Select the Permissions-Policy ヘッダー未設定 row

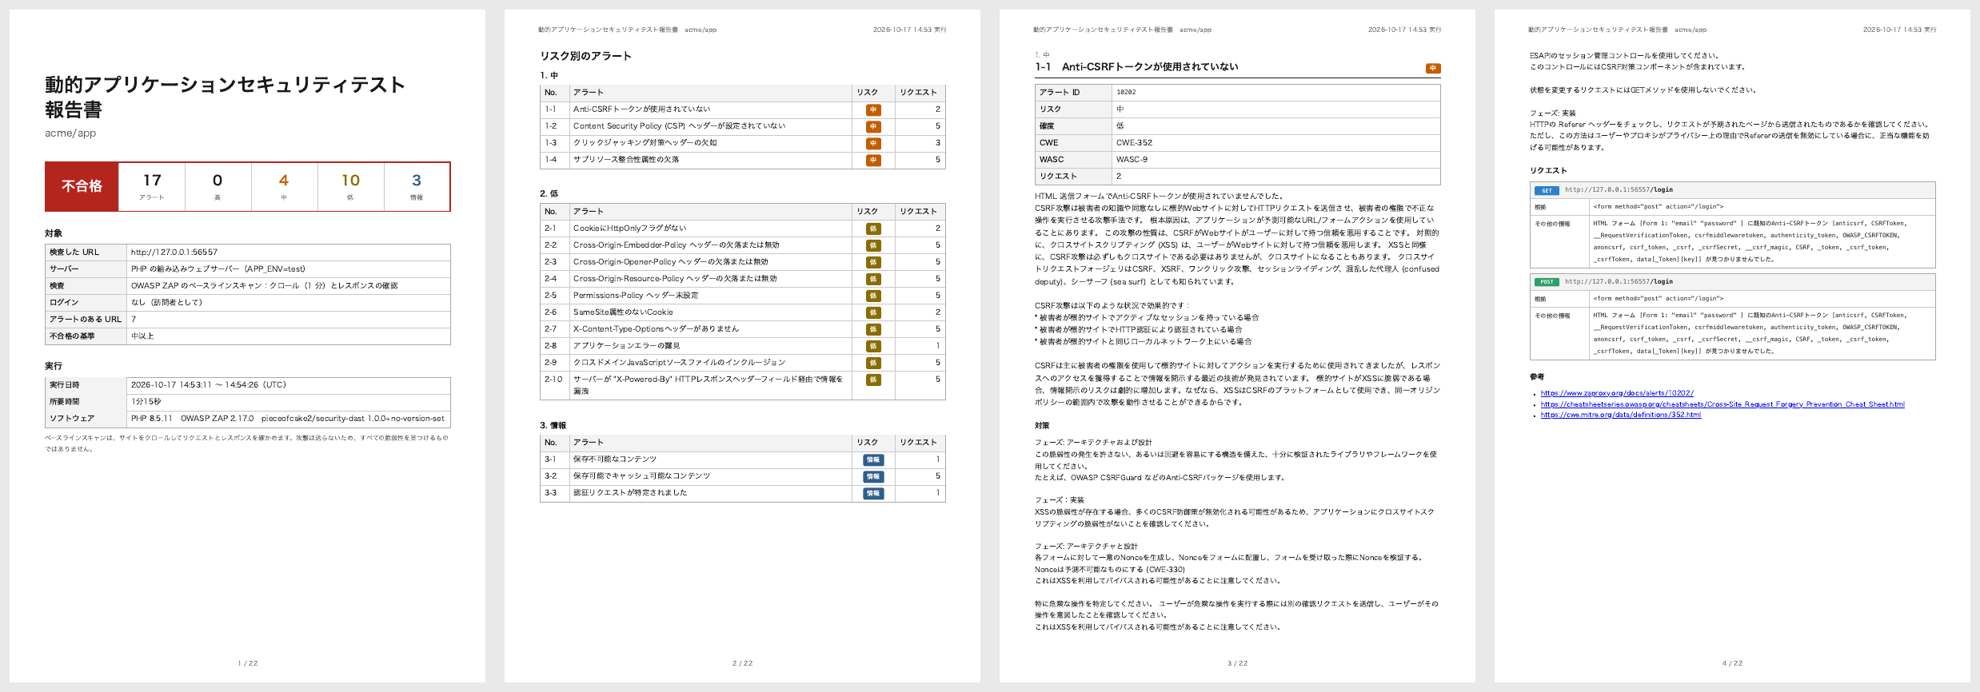(x=743, y=296)
